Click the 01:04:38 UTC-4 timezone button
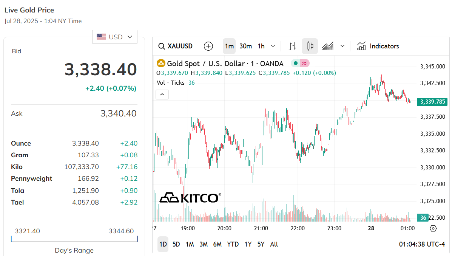Screen dimensions: 452x256 point(422,244)
